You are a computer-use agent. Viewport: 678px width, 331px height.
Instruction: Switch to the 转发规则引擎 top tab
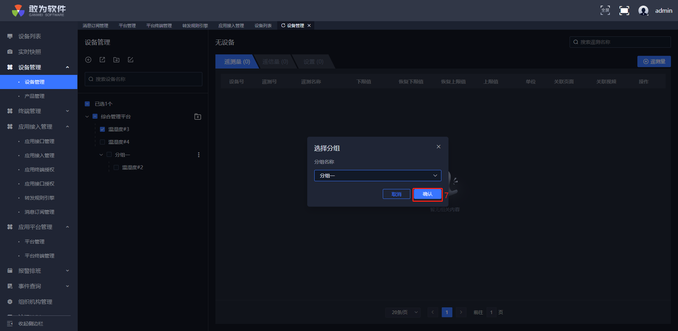point(195,25)
